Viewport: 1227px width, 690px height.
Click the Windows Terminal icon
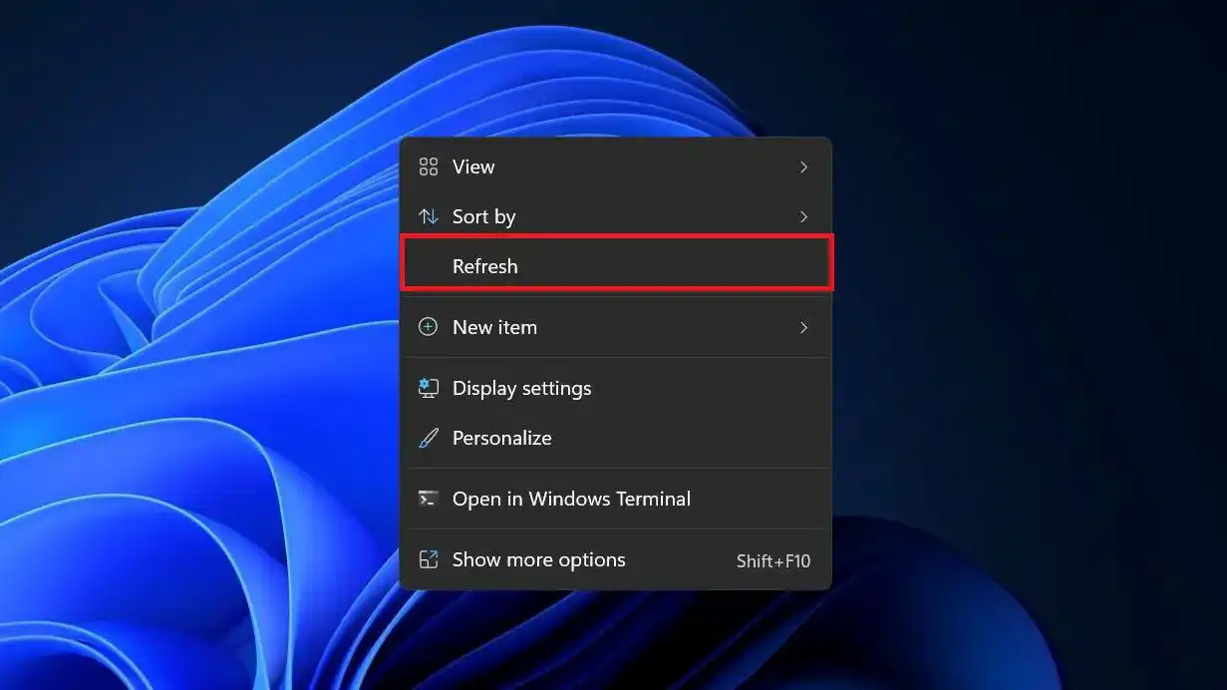(429, 499)
